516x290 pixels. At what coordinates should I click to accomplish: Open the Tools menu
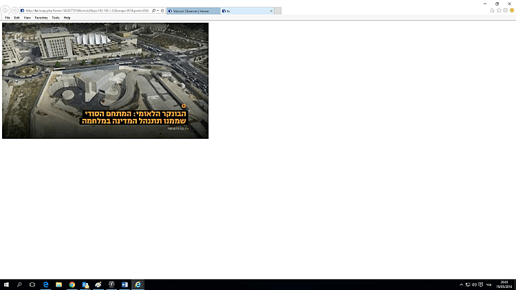pos(56,18)
